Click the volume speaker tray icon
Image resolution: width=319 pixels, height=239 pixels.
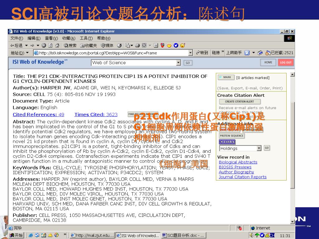coord(252,235)
